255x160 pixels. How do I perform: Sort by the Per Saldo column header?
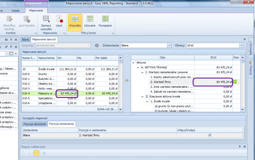107,58
